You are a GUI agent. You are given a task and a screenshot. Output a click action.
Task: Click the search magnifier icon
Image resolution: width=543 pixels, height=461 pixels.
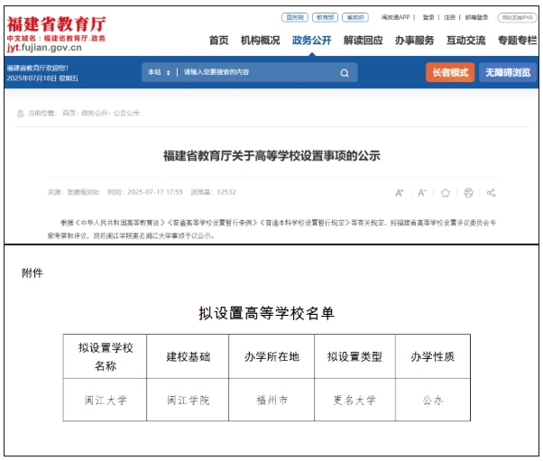[x=344, y=72]
